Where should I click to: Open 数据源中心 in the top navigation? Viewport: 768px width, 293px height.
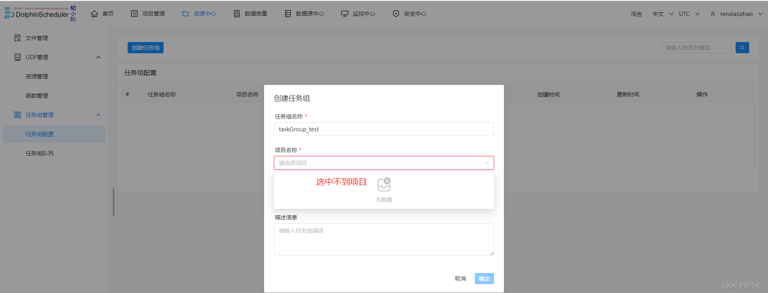coord(310,14)
